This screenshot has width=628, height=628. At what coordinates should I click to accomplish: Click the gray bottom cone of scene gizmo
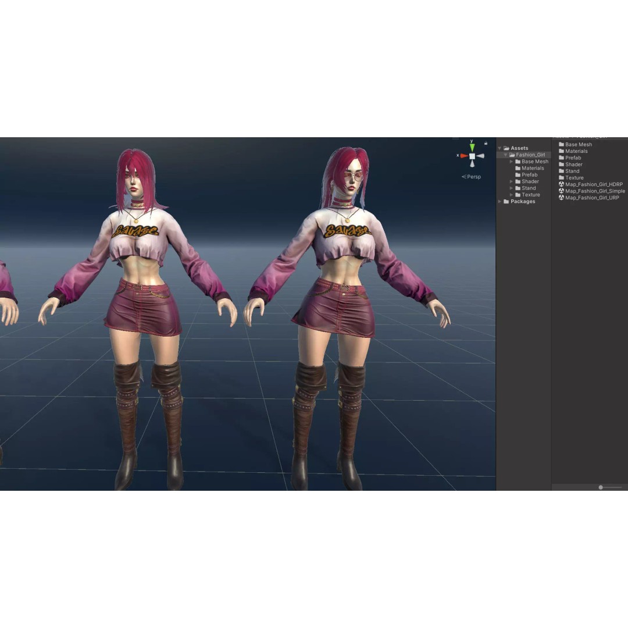(x=472, y=163)
